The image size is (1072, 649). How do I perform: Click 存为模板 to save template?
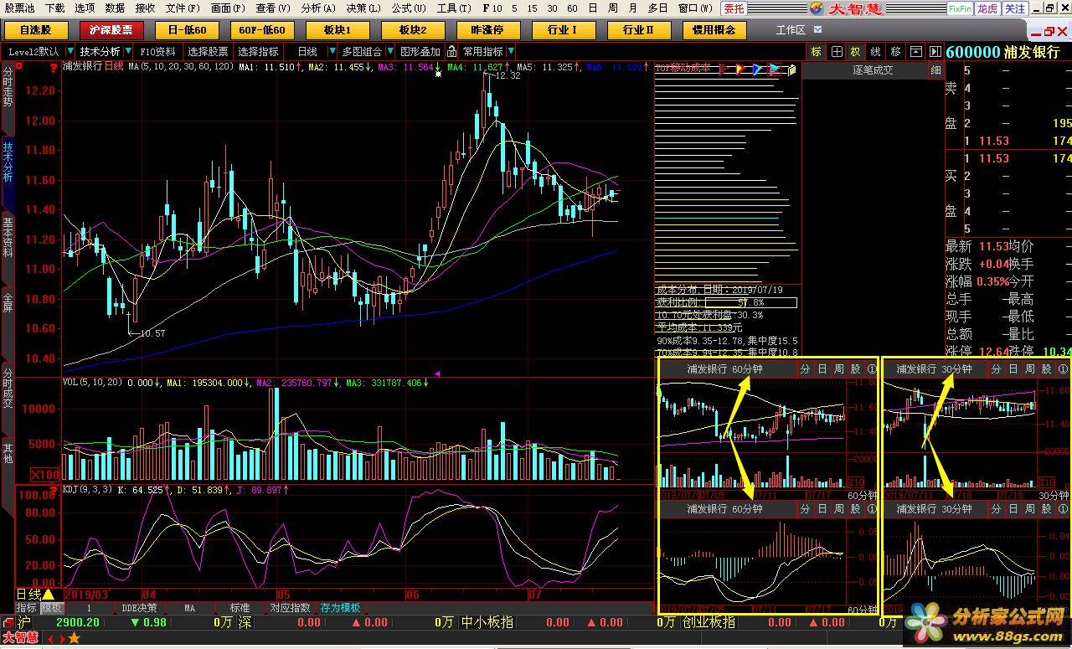(340, 608)
